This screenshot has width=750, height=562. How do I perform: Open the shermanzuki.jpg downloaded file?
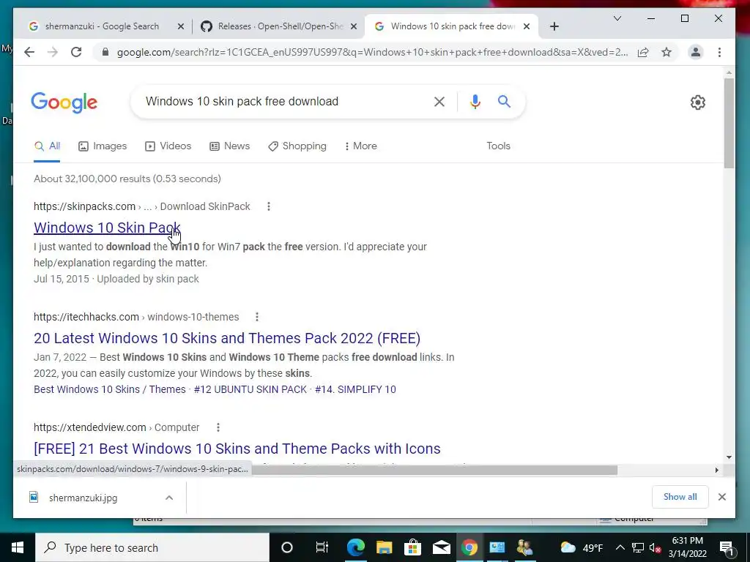(83, 498)
